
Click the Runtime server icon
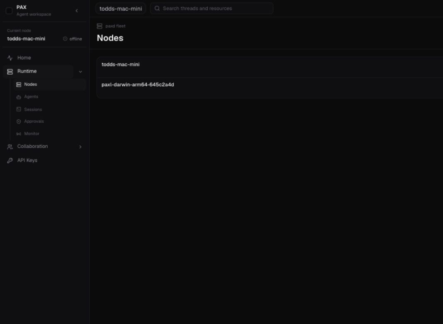pyautogui.click(x=10, y=71)
